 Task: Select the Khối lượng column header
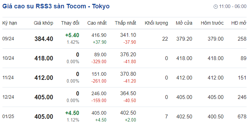pos(156,23)
